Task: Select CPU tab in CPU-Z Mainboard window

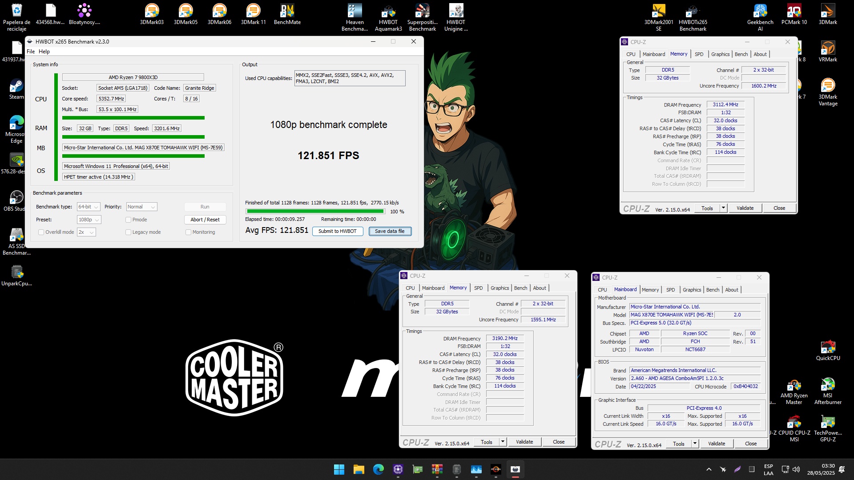Action: point(602,290)
